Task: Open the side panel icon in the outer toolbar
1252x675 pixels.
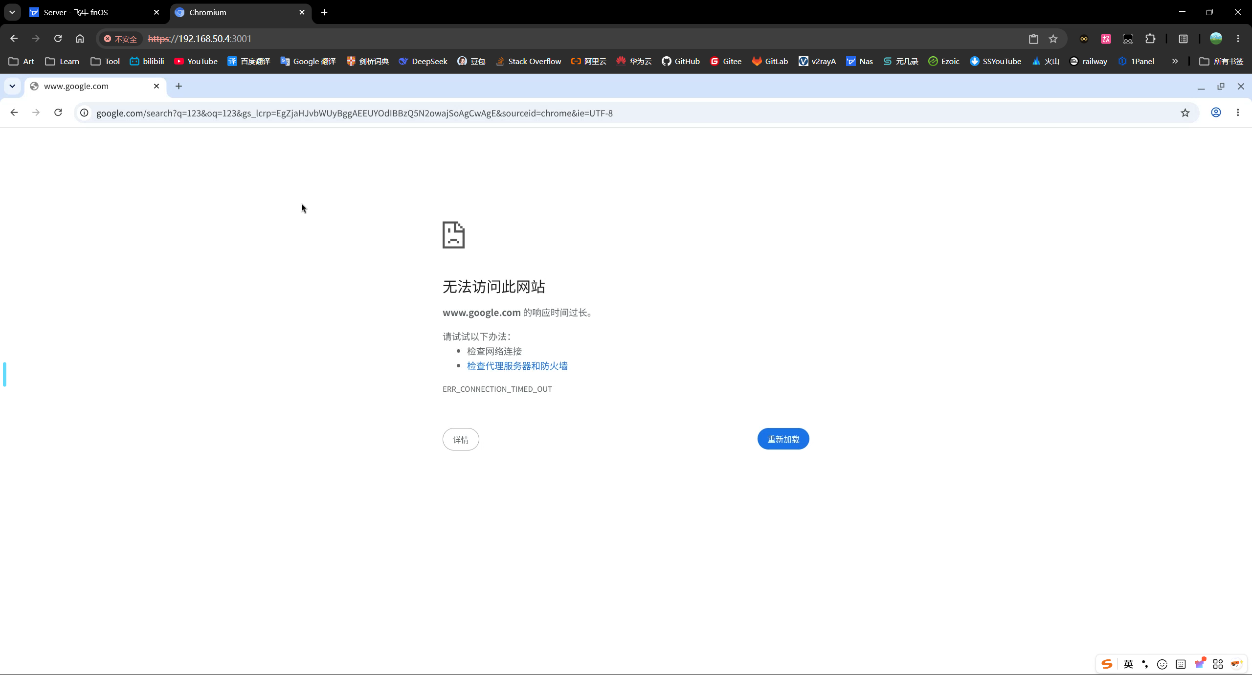Action: pos(1183,39)
